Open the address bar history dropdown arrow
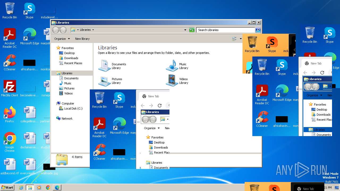340x191 pixels. [x=185, y=30]
